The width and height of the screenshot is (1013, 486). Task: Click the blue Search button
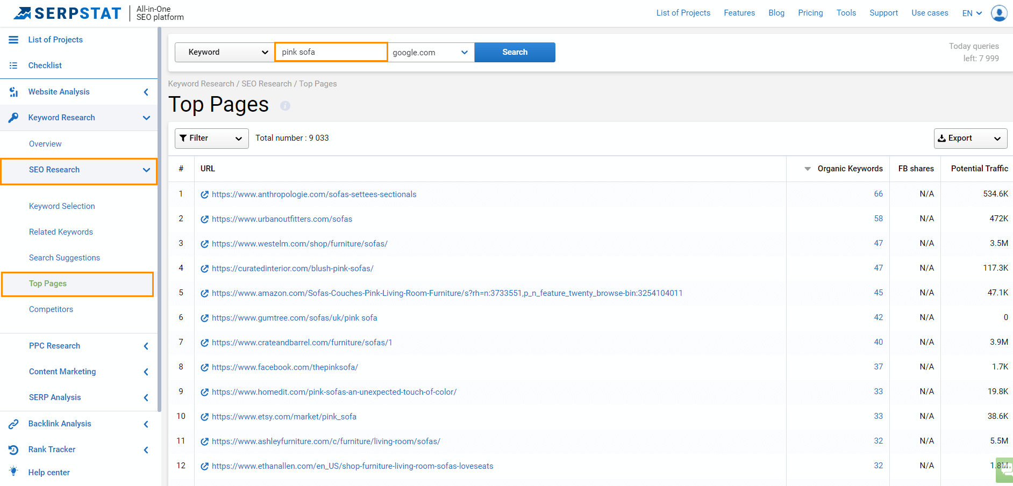point(515,52)
